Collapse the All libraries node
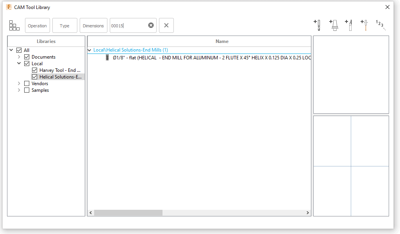 coord(11,50)
